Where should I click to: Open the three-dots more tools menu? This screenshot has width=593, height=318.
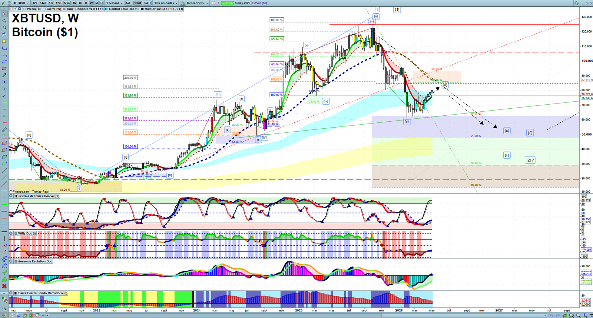(x=4, y=308)
